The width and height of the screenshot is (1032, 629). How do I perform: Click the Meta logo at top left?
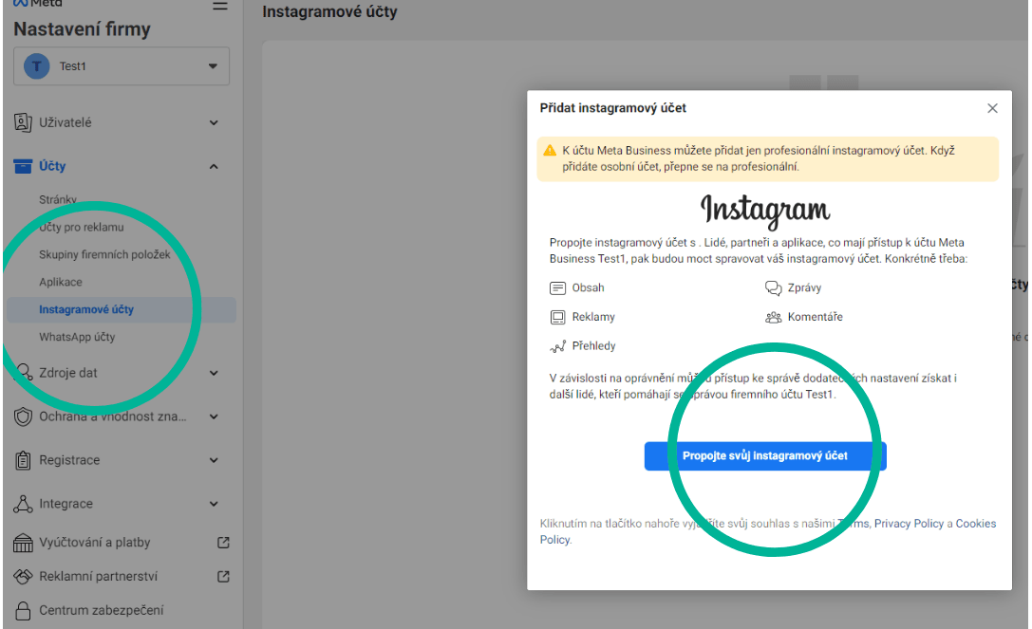point(38,3)
